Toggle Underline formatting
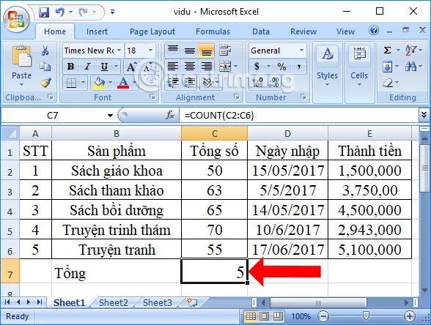431x325 pixels. (x=104, y=67)
